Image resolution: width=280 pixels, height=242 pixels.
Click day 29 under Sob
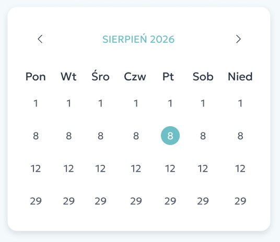203,201
